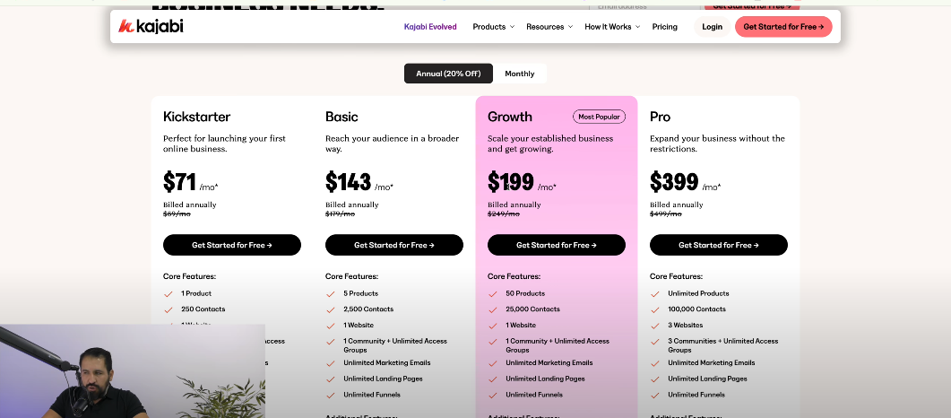
Task: Start the Pro plan for free
Action: pyautogui.click(x=719, y=245)
